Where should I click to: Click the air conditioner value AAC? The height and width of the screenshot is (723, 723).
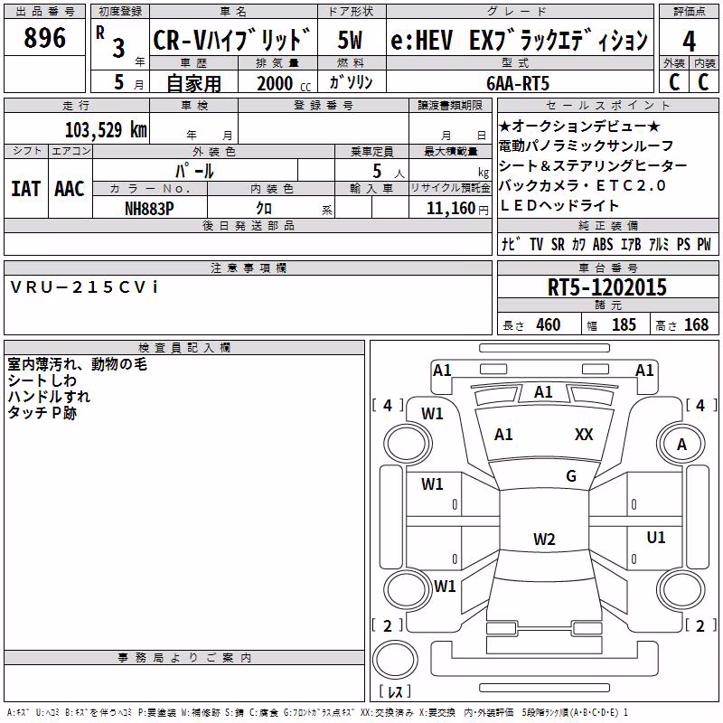click(70, 189)
